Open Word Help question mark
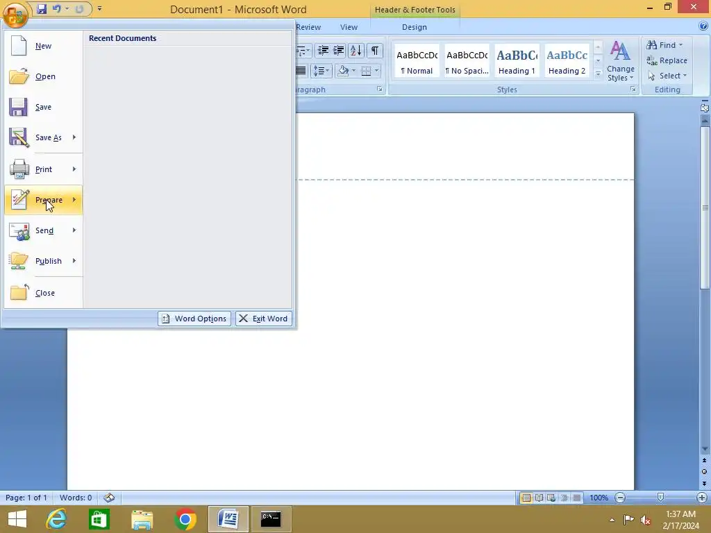This screenshot has width=711, height=533. pos(703,26)
